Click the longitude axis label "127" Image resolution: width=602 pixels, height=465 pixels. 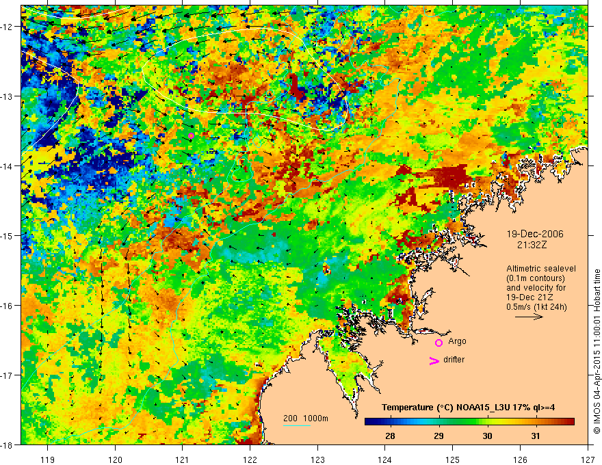588,460
